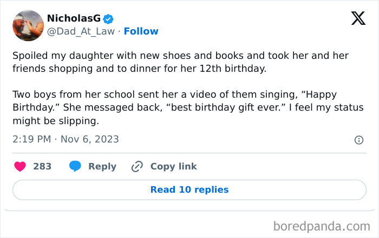The image size is (379, 238).
Task: Like the tweet with the heart icon
Action: tap(19, 166)
